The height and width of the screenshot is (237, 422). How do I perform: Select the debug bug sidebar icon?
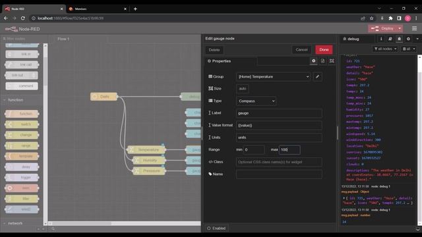coord(399,39)
